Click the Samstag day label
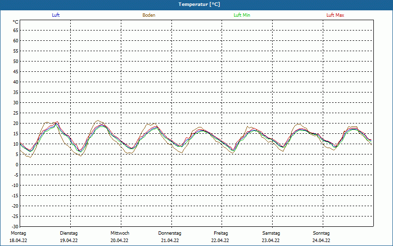This screenshot has height=246, width=393. point(271,233)
